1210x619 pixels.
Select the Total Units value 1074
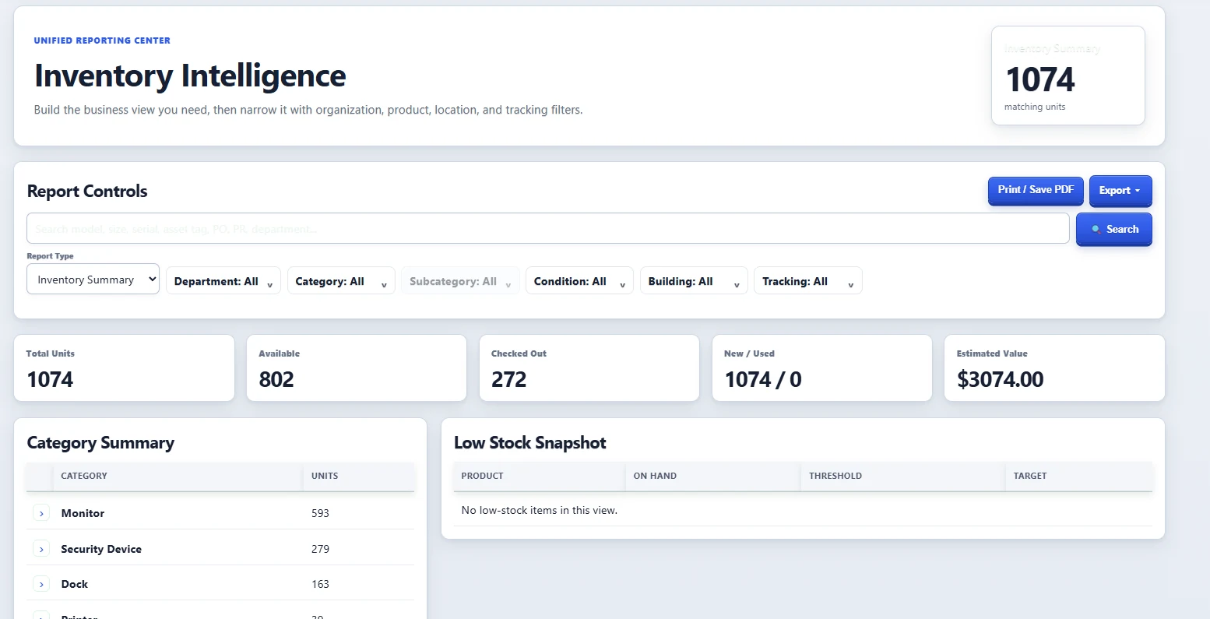pos(50,380)
